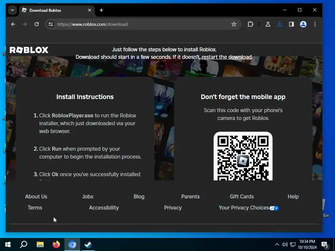335x251 pixels.
Task: Show browser downloads with the download icon
Action: (279, 24)
